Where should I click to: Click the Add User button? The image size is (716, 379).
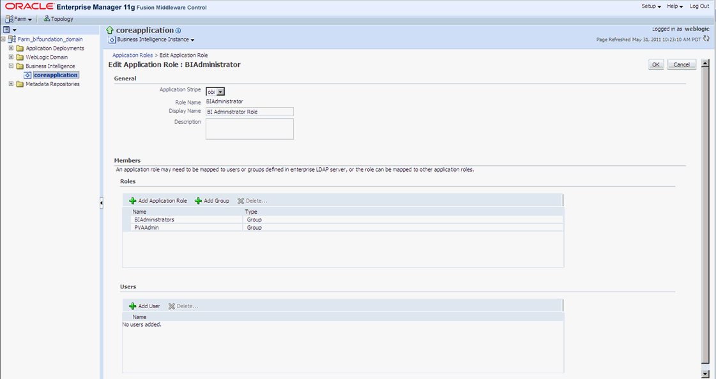point(144,306)
